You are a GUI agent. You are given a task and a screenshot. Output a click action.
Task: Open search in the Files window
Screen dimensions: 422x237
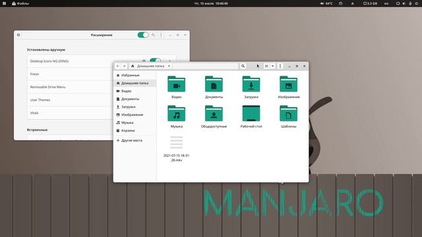pos(243,66)
